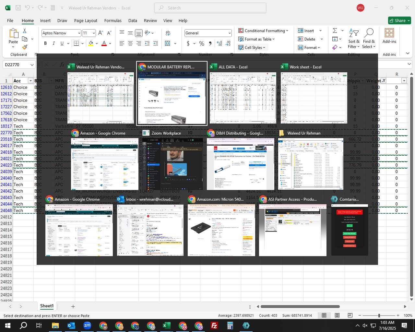Viewport: 415px width, 332px height.
Task: Toggle Italic formatting
Action: point(53,43)
